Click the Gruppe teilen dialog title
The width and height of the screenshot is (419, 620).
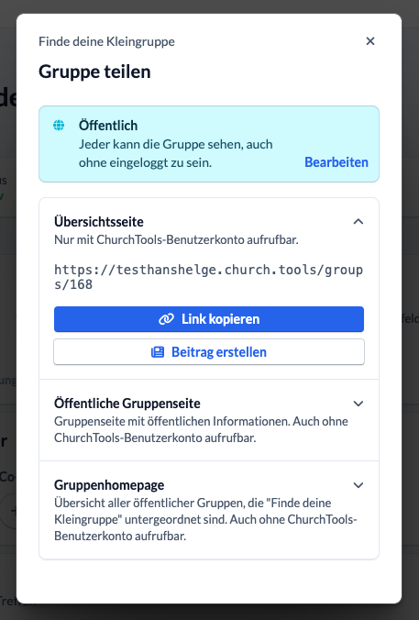tap(94, 72)
